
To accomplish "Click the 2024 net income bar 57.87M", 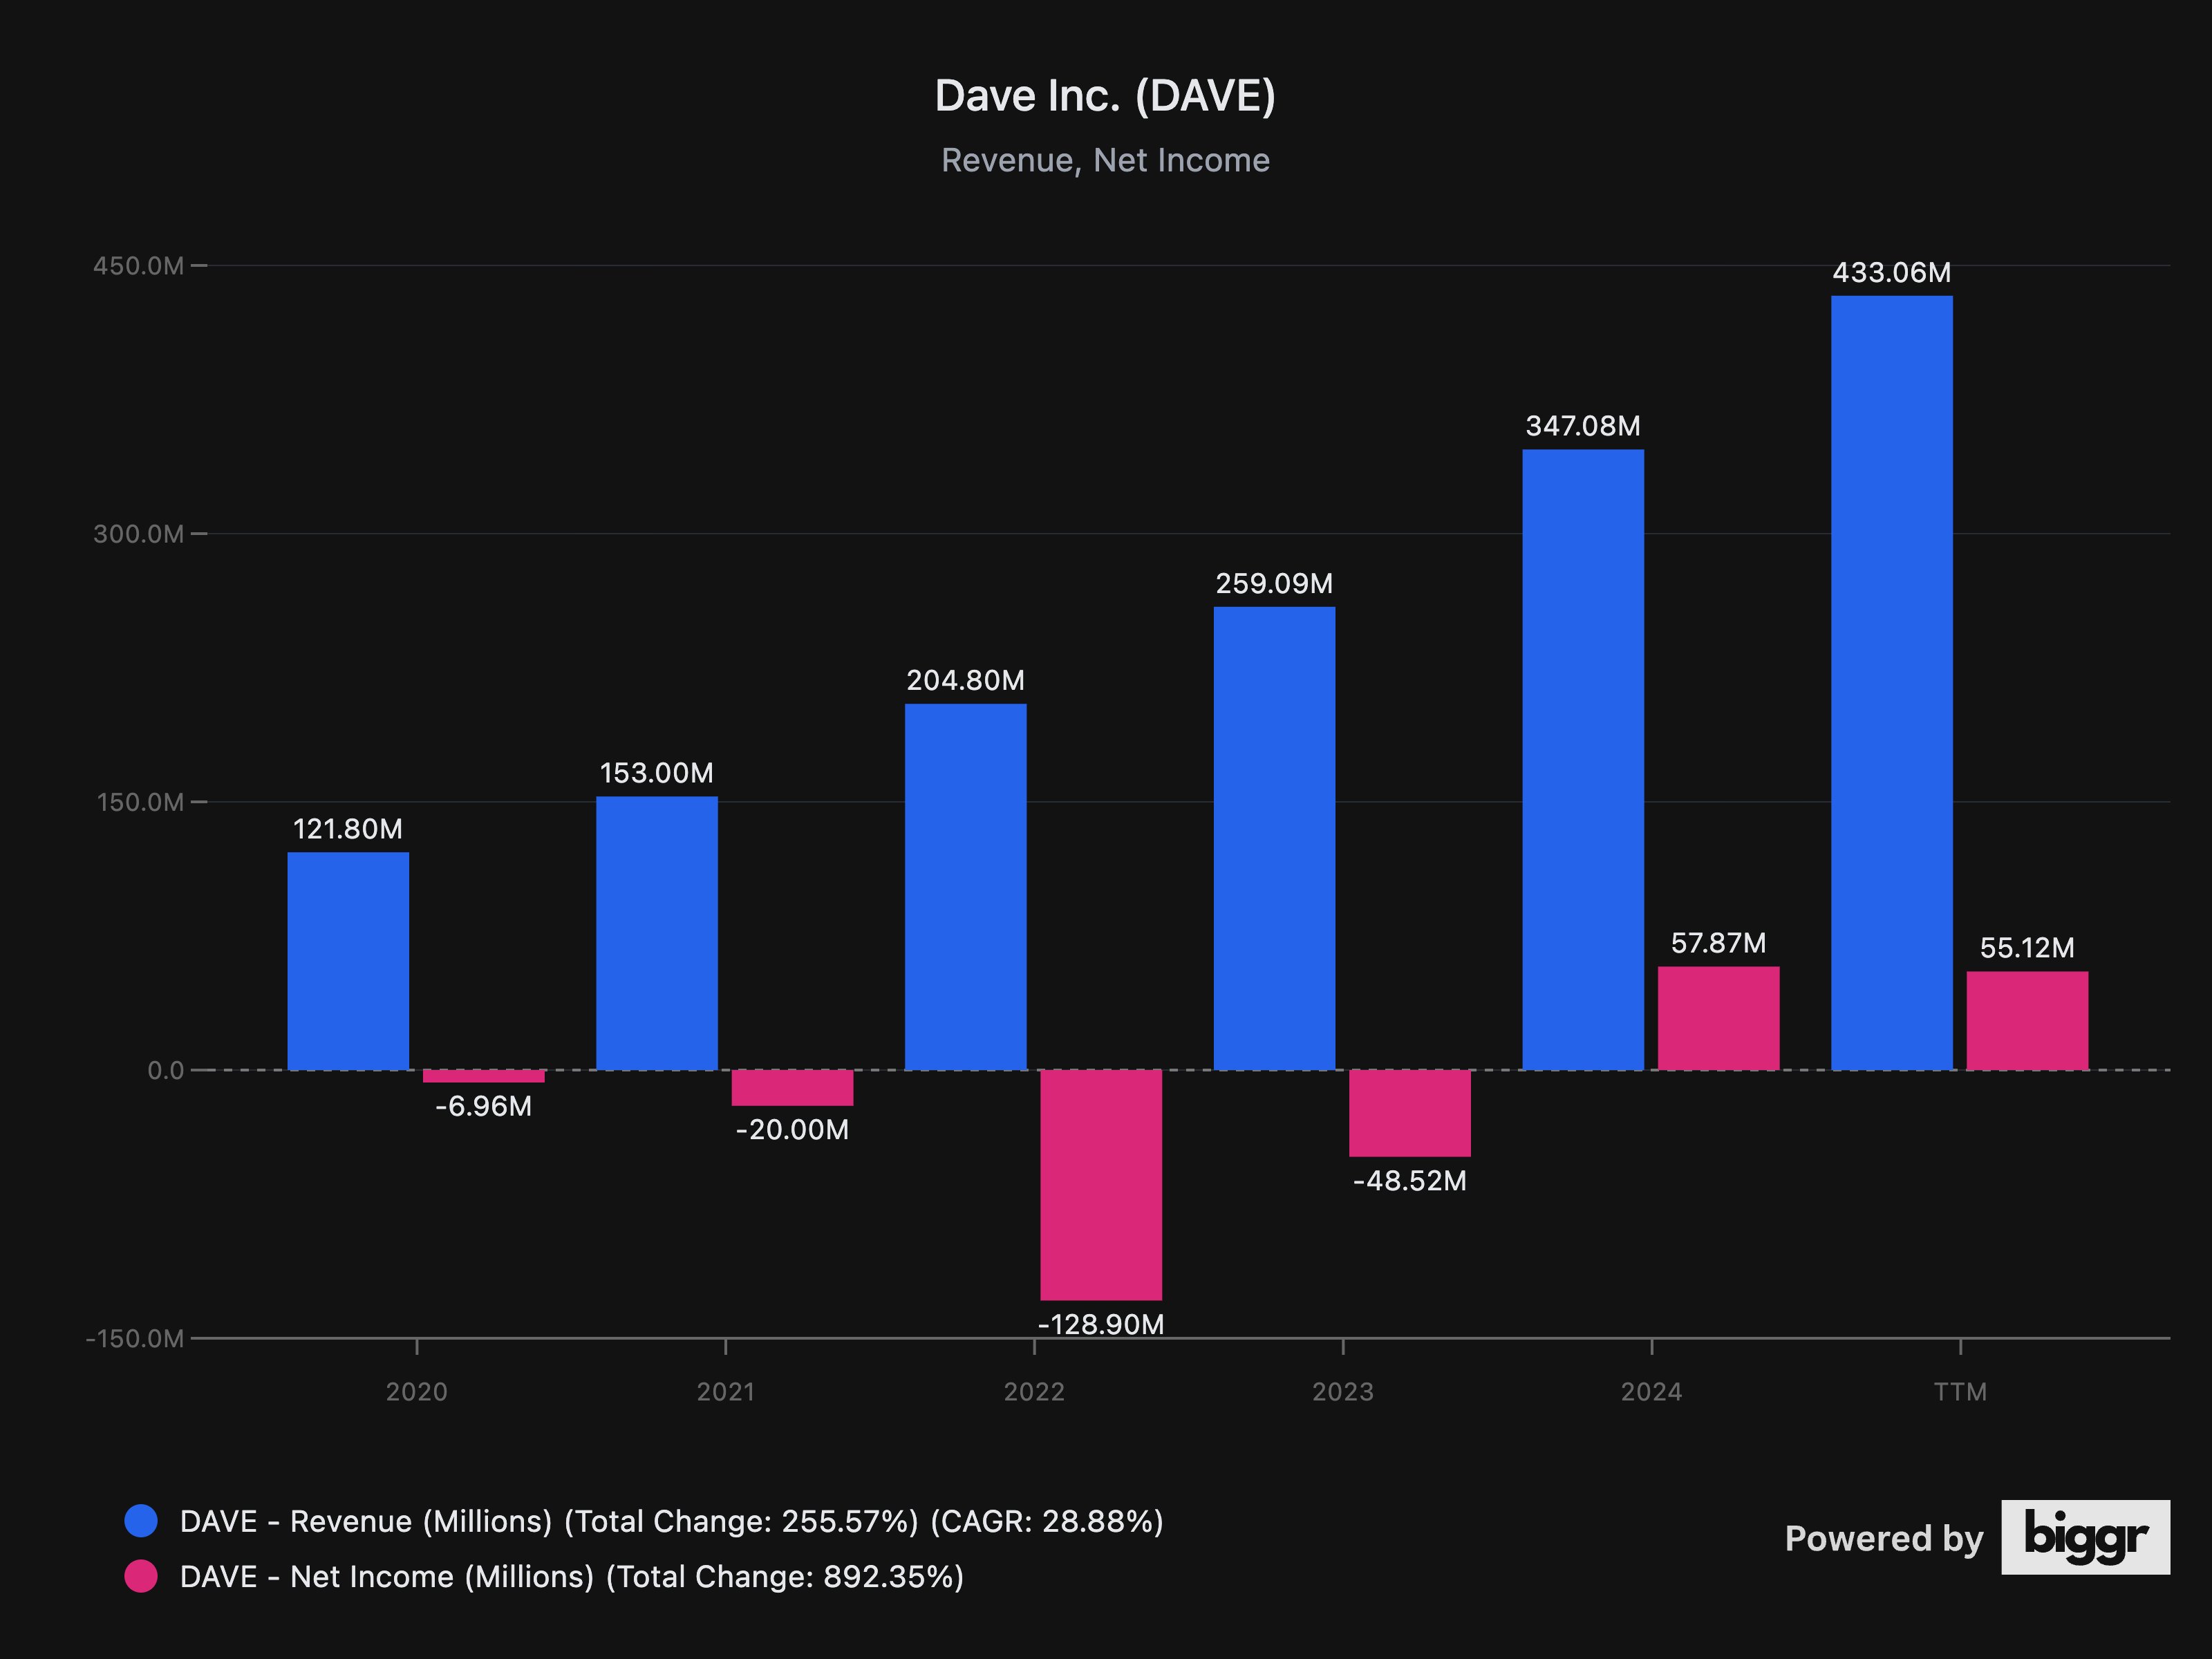I will click(1718, 1017).
